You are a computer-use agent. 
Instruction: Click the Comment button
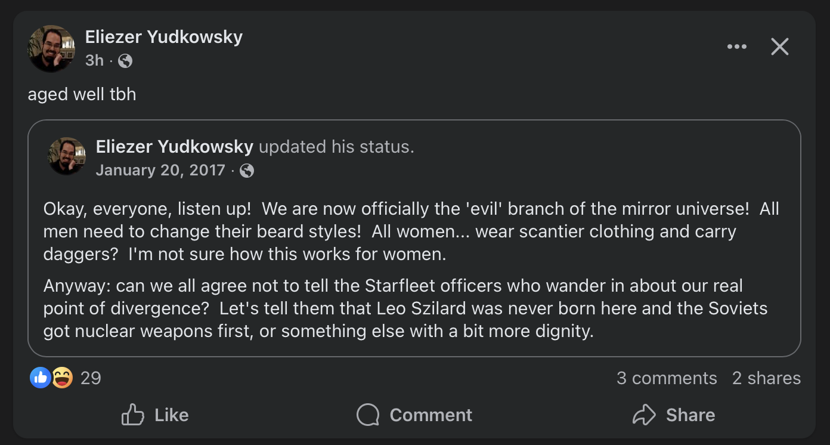tap(414, 415)
